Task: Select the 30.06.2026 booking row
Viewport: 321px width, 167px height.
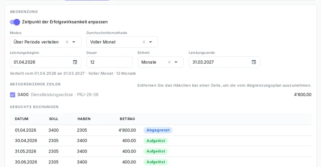Action: 161,162
